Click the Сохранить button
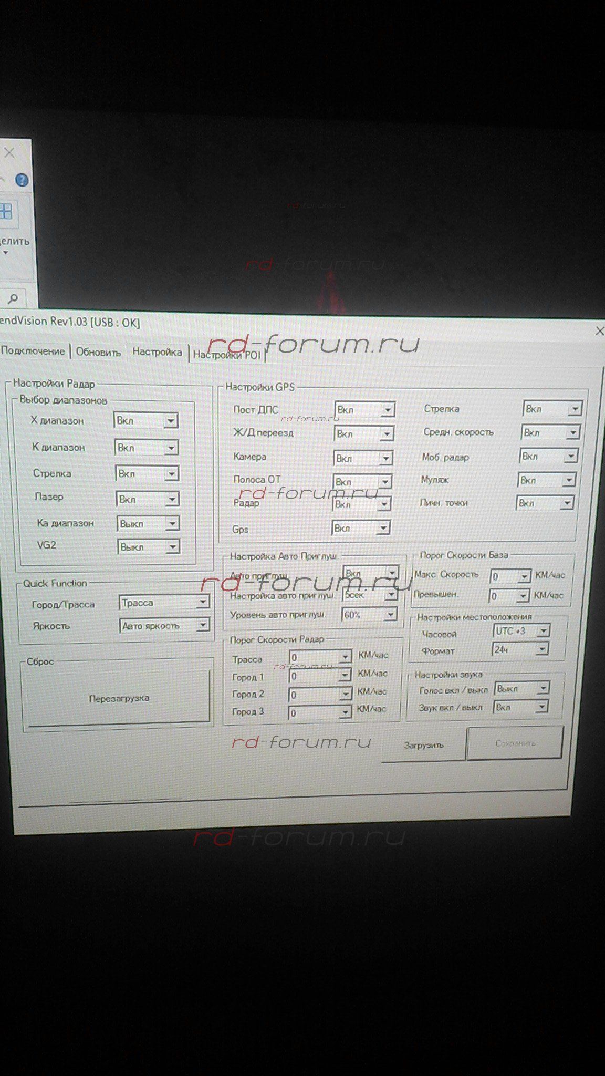The height and width of the screenshot is (1076, 605). click(x=515, y=743)
